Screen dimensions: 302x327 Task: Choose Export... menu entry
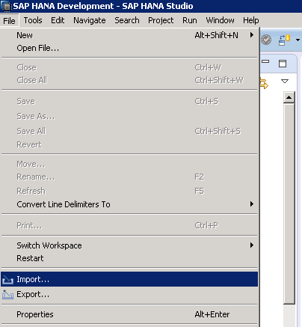pyautogui.click(x=129, y=294)
